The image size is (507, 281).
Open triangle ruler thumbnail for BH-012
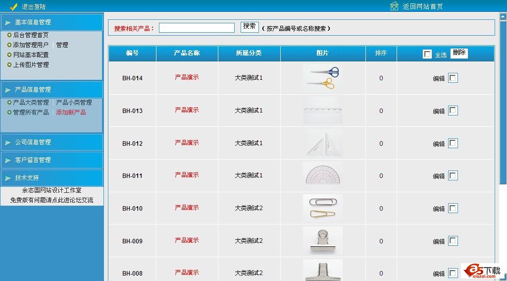click(x=323, y=143)
